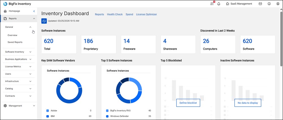Open Saved Reports in sidebar
283x120 pixels.
tap(15, 42)
